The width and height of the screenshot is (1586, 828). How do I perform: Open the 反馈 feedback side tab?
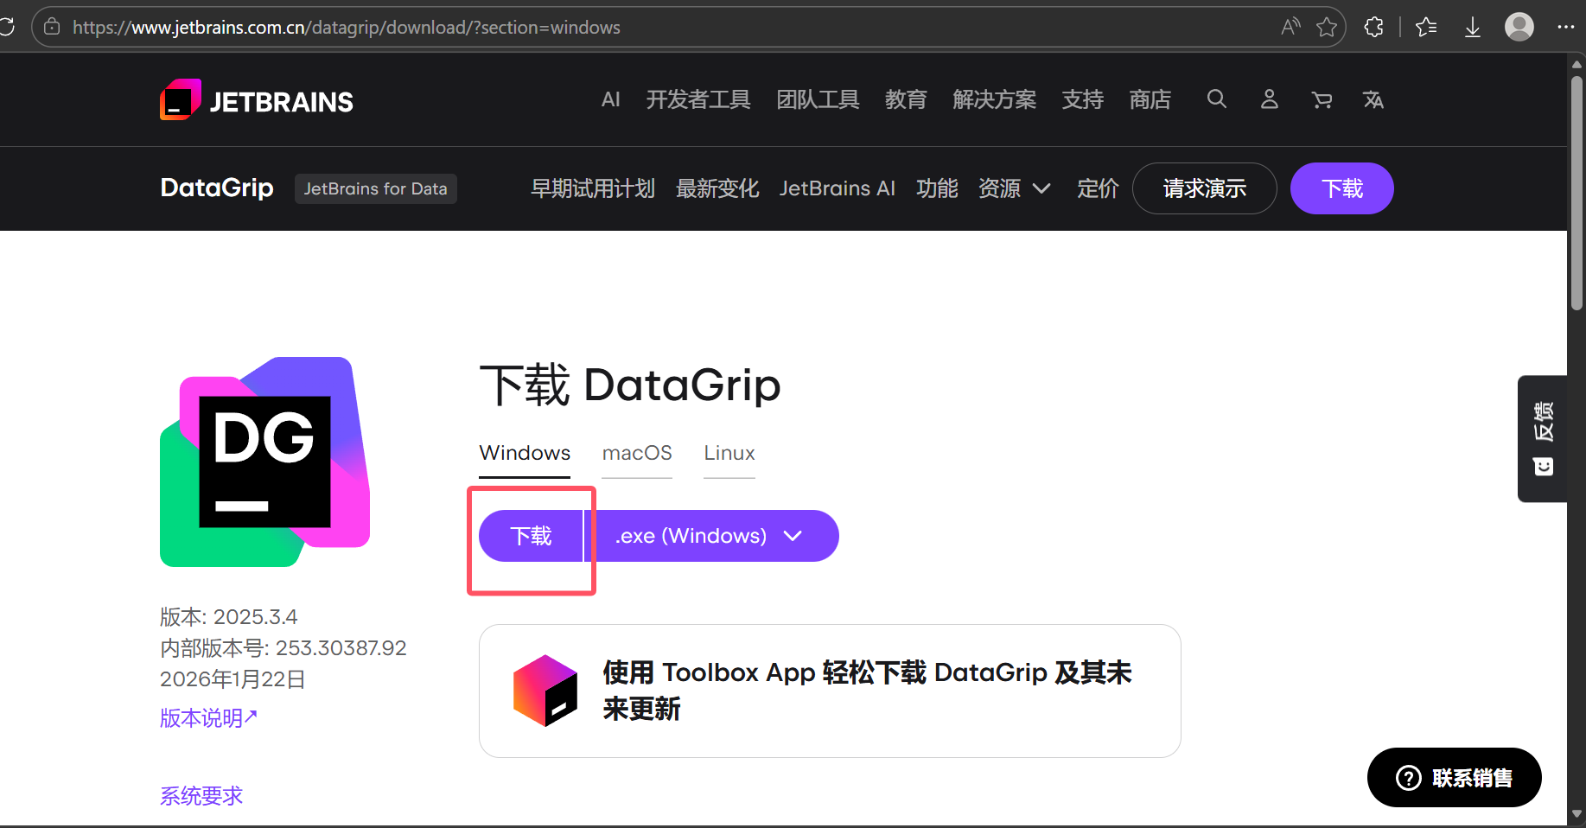(x=1543, y=438)
